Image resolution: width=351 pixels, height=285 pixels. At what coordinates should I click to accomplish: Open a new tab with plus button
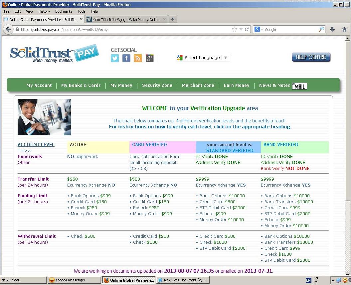pyautogui.click(x=173, y=19)
